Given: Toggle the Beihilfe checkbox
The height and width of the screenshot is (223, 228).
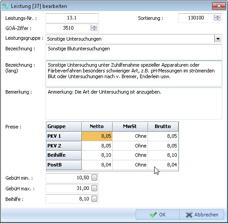Looking at the screenshot, I should coord(94,199).
